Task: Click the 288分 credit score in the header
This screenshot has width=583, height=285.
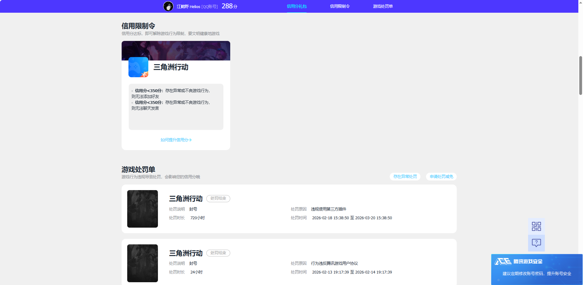Action: click(x=229, y=6)
